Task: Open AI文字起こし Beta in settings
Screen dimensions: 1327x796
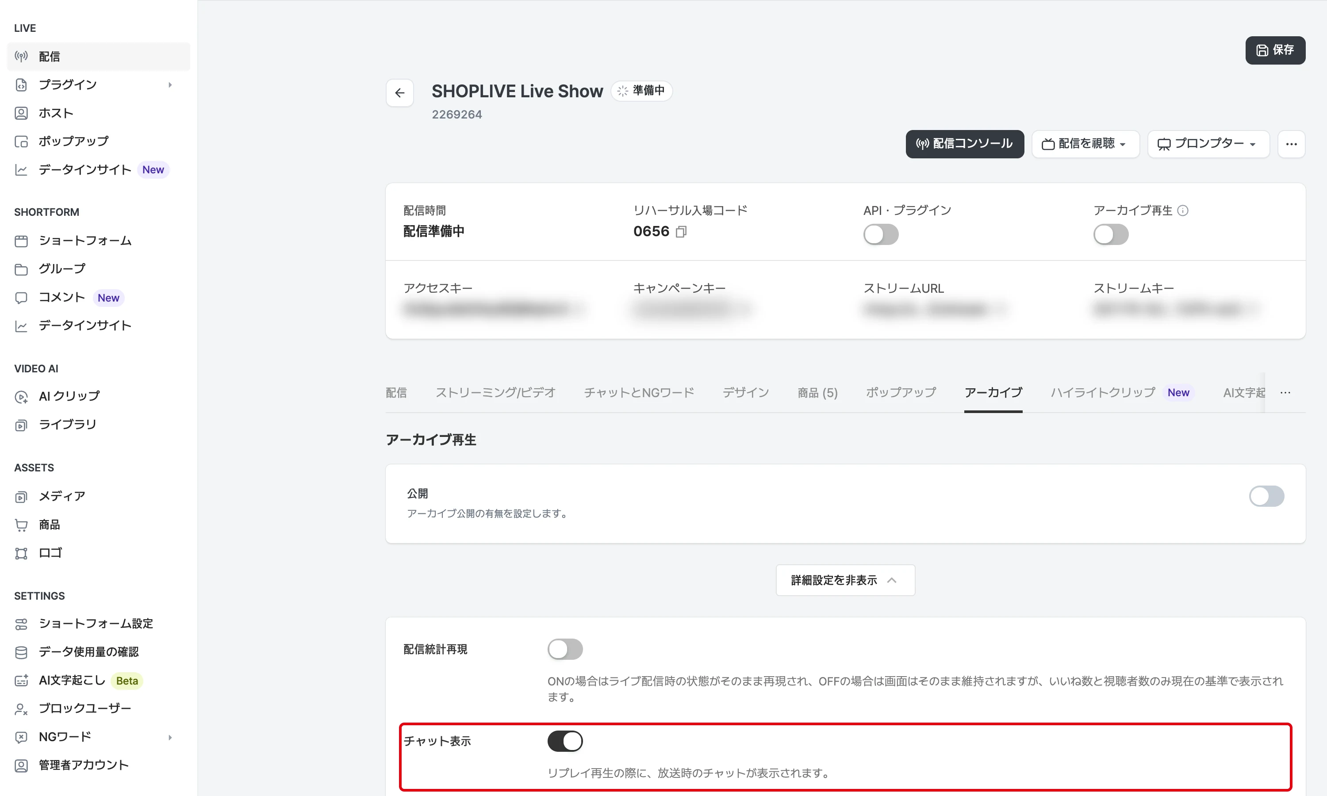Action: (98, 681)
